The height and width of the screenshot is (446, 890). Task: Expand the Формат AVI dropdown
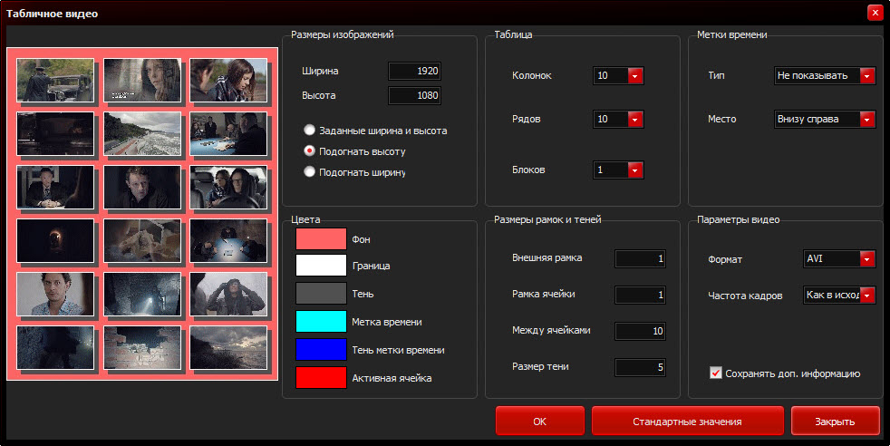pos(839,258)
